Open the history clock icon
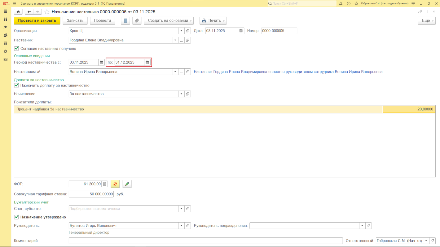This screenshot has width=440, height=247. tap(349, 3)
